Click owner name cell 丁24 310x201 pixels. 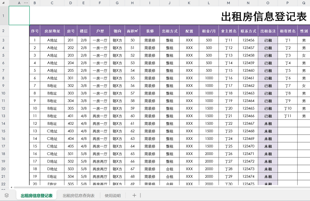pos(229,139)
